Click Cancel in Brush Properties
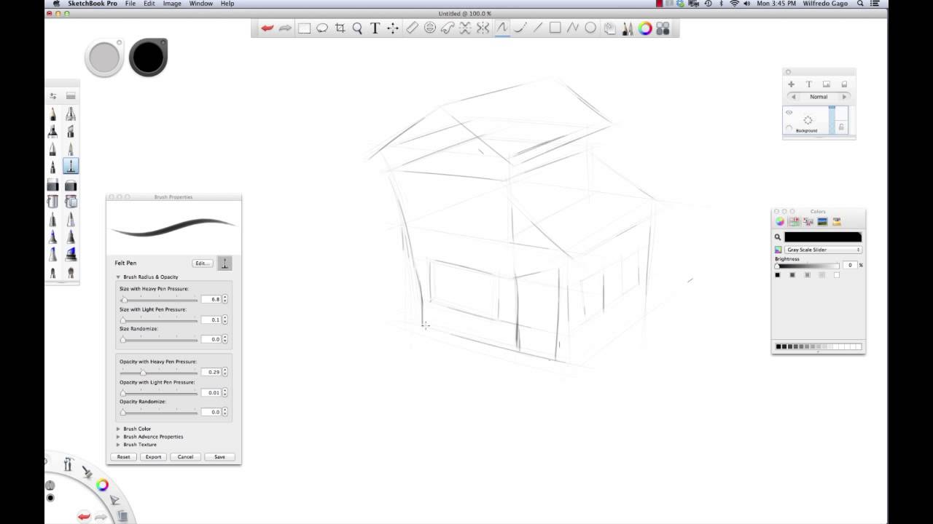The image size is (933, 524). (x=185, y=457)
